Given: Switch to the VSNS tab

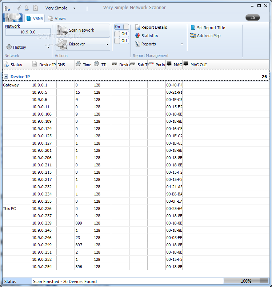Looking at the screenshot, I should [35, 18].
